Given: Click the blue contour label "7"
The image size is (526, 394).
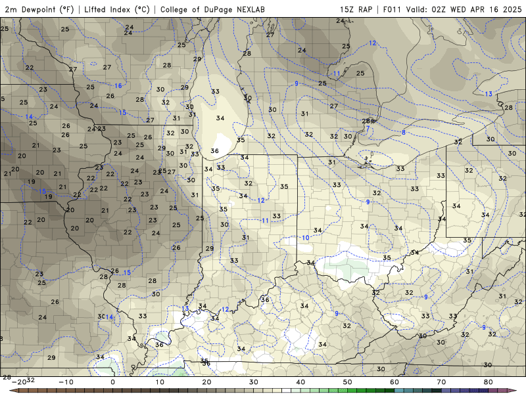Looking at the screenshot, I should tap(368, 128).
